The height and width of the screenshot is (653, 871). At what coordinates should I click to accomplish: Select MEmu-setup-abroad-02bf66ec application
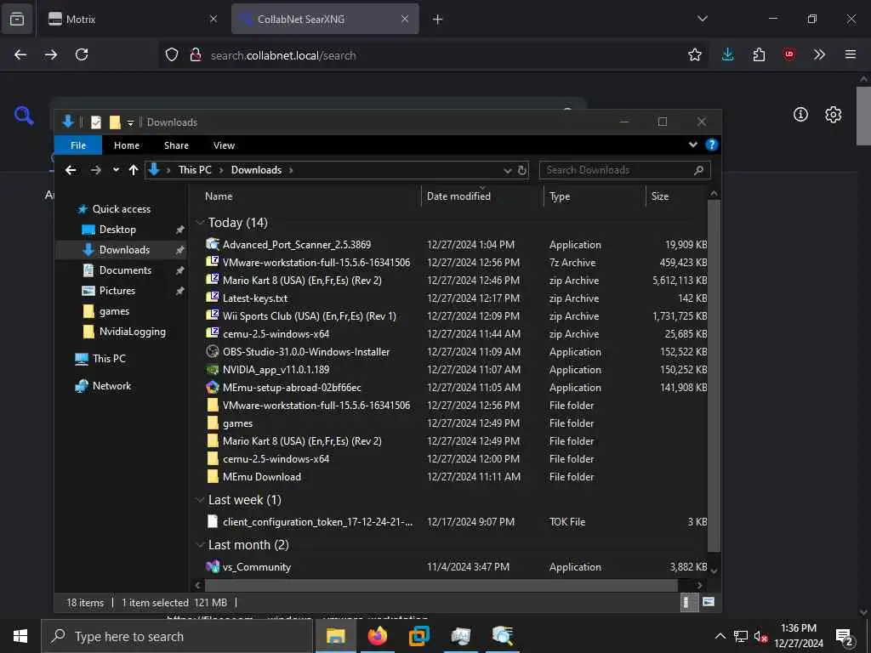pyautogui.click(x=456, y=388)
